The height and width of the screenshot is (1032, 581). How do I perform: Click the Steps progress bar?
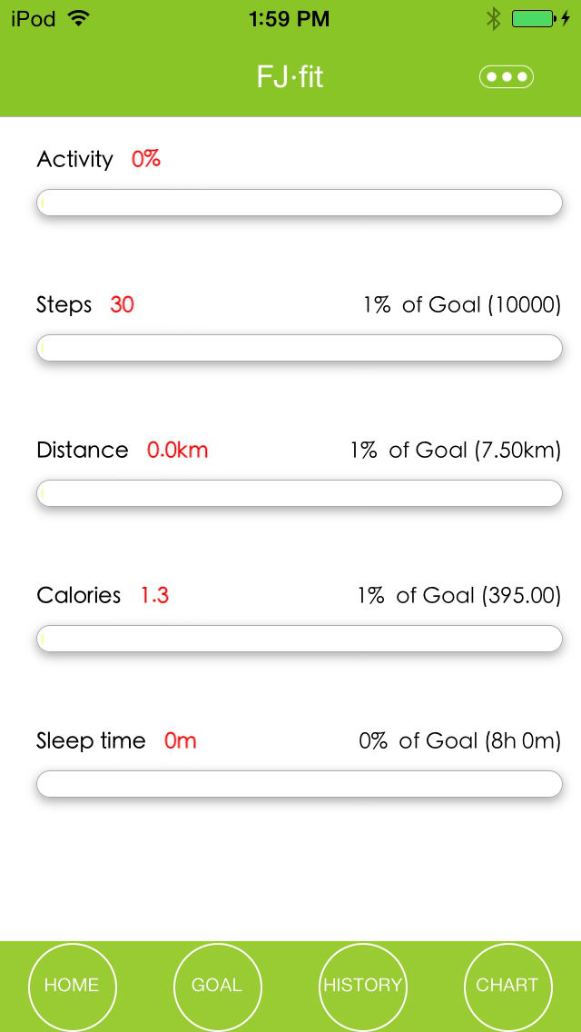coord(299,347)
